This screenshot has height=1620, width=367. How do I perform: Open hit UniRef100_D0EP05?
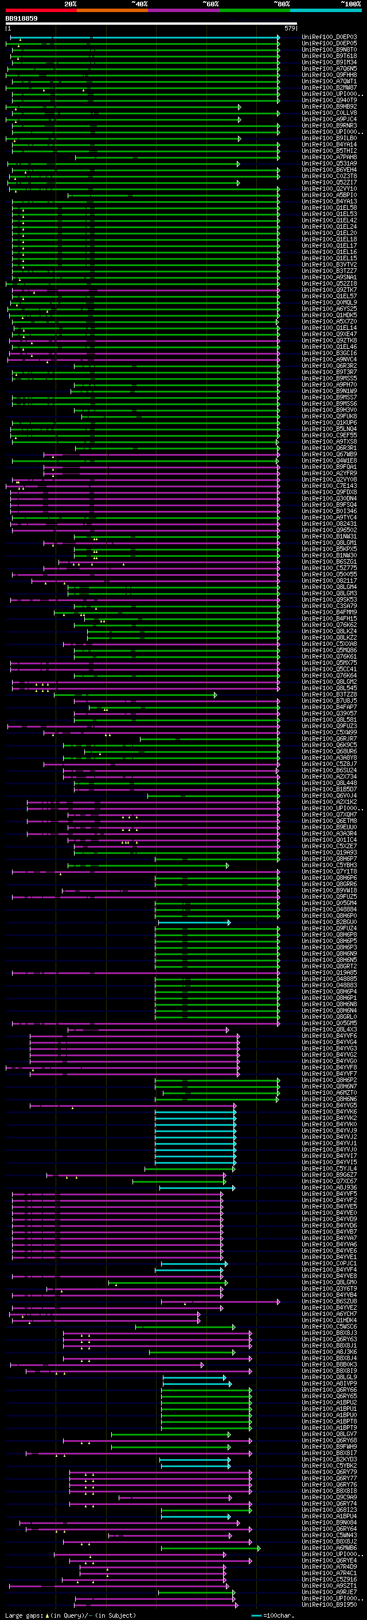point(329,44)
